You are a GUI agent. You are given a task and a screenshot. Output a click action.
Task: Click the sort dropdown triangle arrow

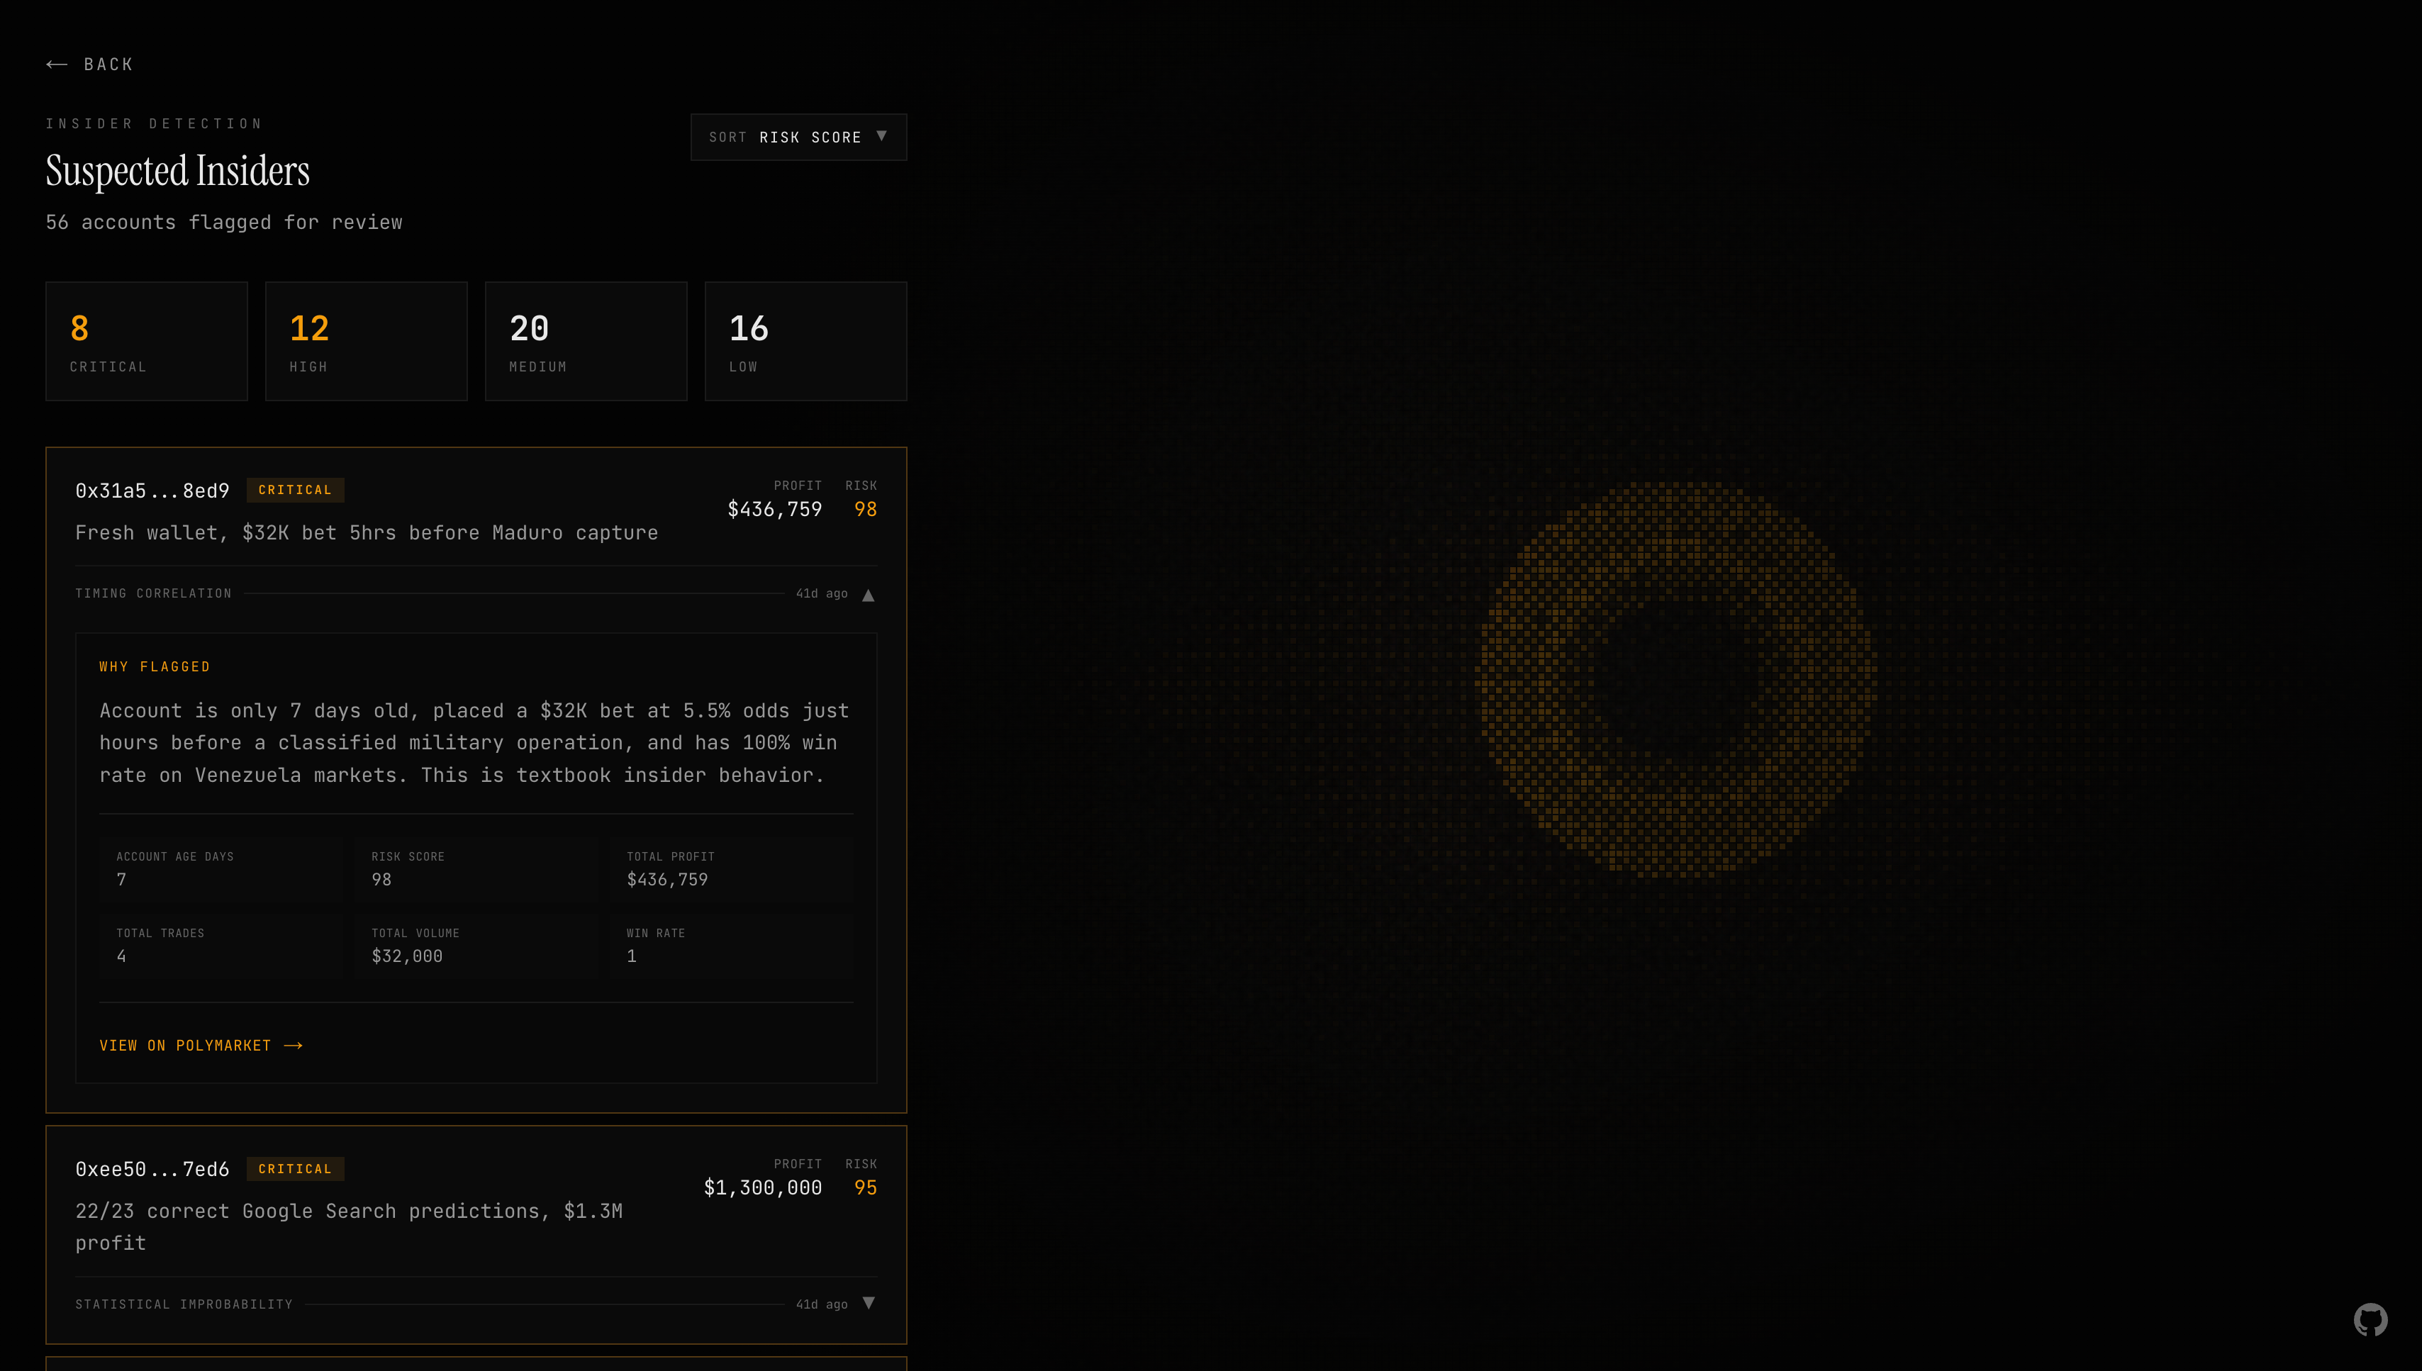[x=881, y=137]
